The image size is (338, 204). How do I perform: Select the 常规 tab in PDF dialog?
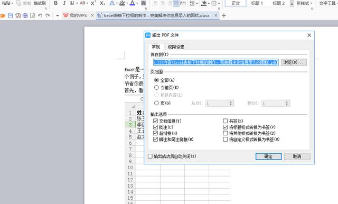[x=156, y=47]
